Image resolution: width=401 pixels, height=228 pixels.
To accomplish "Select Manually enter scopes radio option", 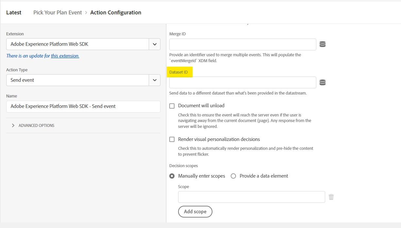I will 172,176.
